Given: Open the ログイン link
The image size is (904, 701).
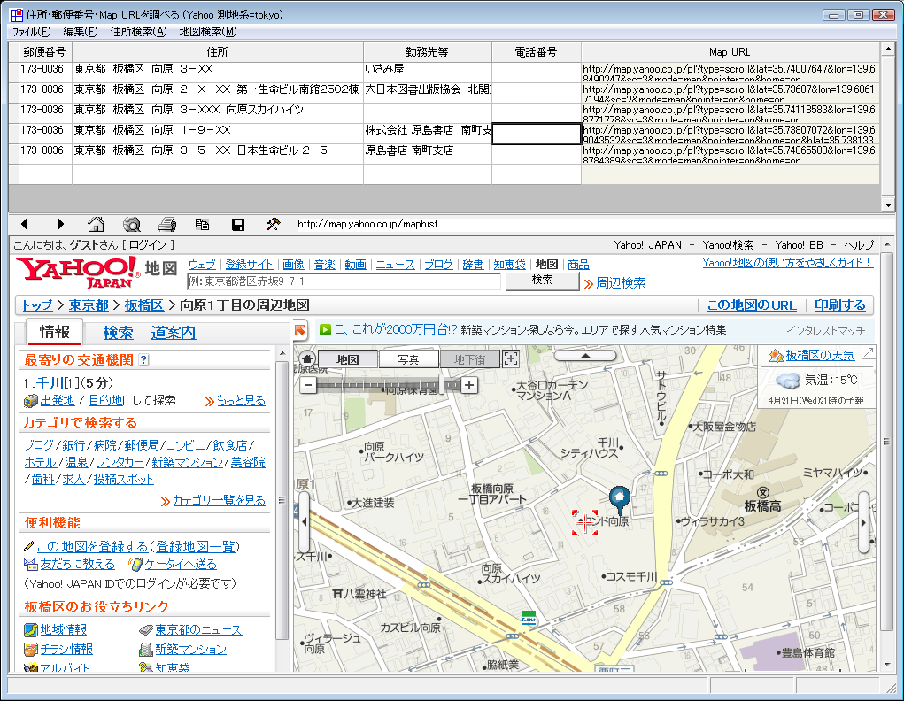Looking at the screenshot, I should (x=148, y=245).
